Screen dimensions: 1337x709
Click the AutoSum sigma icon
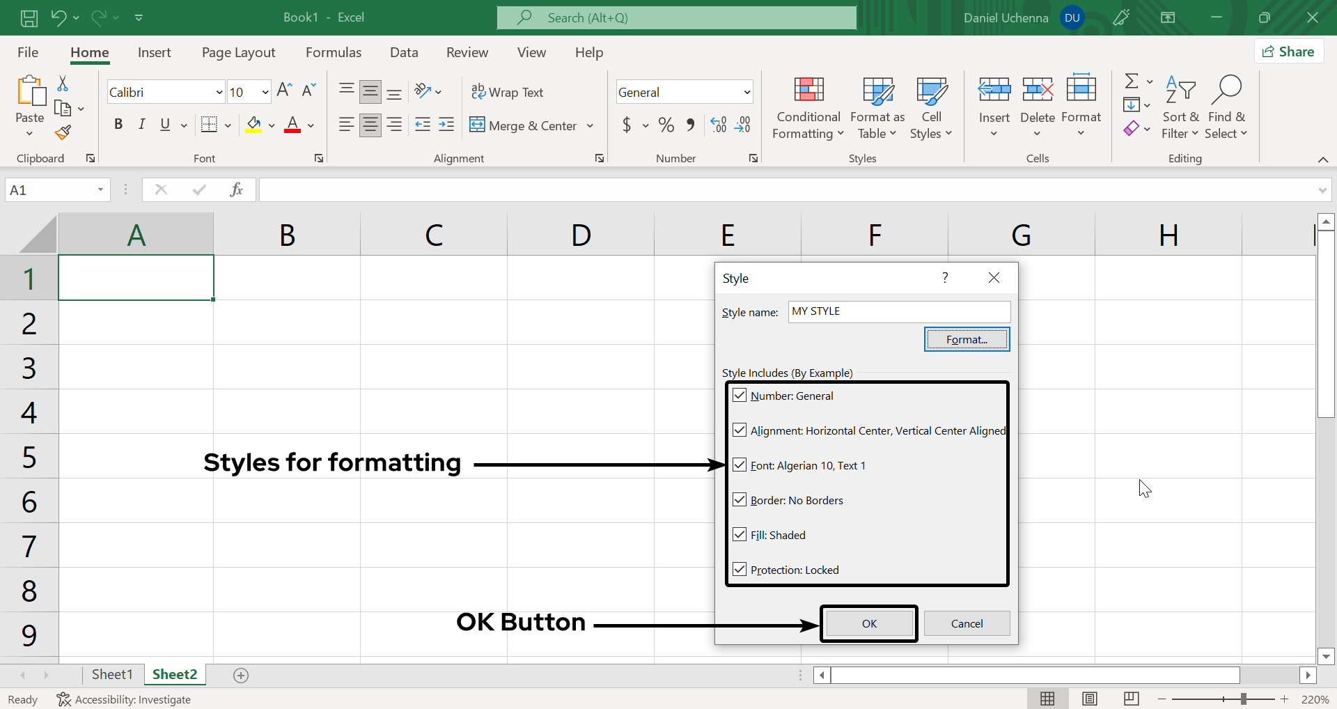[1132, 81]
